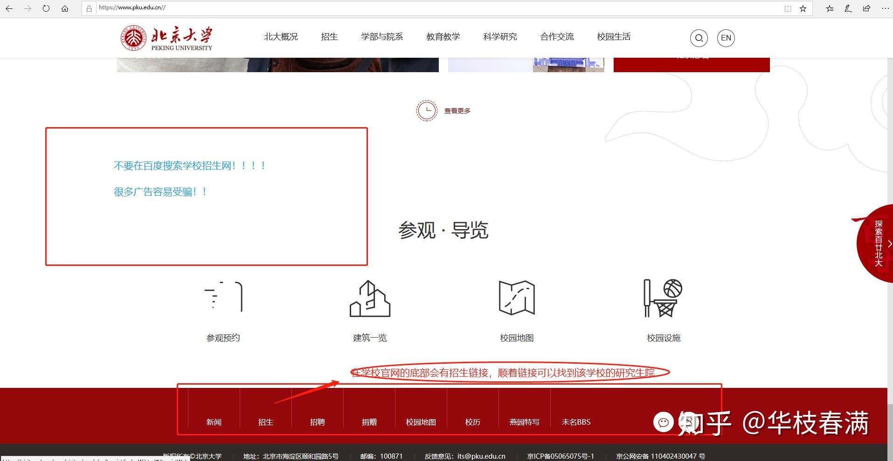Open browser home page icon
This screenshot has height=461, width=893.
(x=65, y=8)
